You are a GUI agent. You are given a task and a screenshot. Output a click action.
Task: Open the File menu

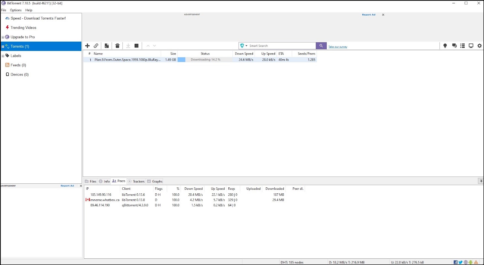4,10
